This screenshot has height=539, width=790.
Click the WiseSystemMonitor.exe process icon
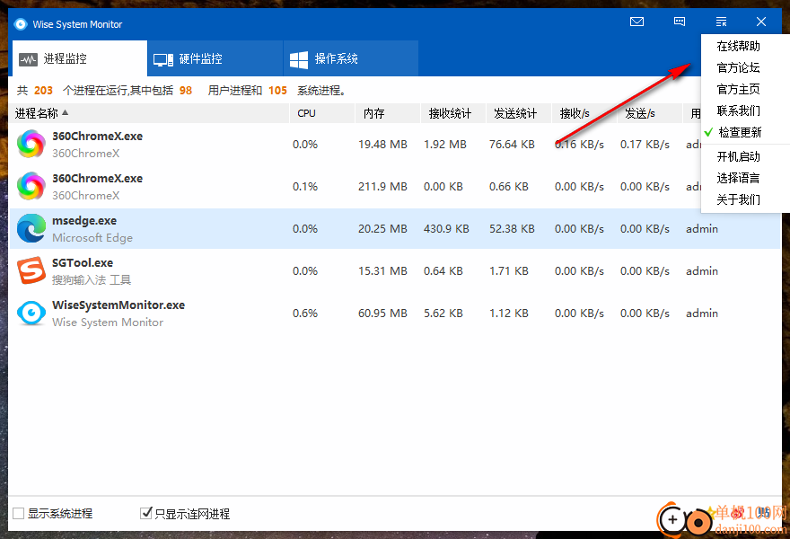click(x=31, y=314)
